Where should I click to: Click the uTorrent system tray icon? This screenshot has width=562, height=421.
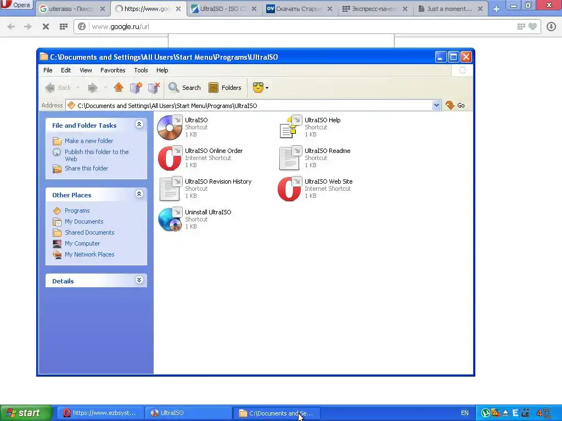485,413
